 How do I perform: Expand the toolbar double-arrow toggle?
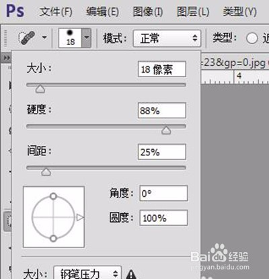pyautogui.click(x=7, y=58)
